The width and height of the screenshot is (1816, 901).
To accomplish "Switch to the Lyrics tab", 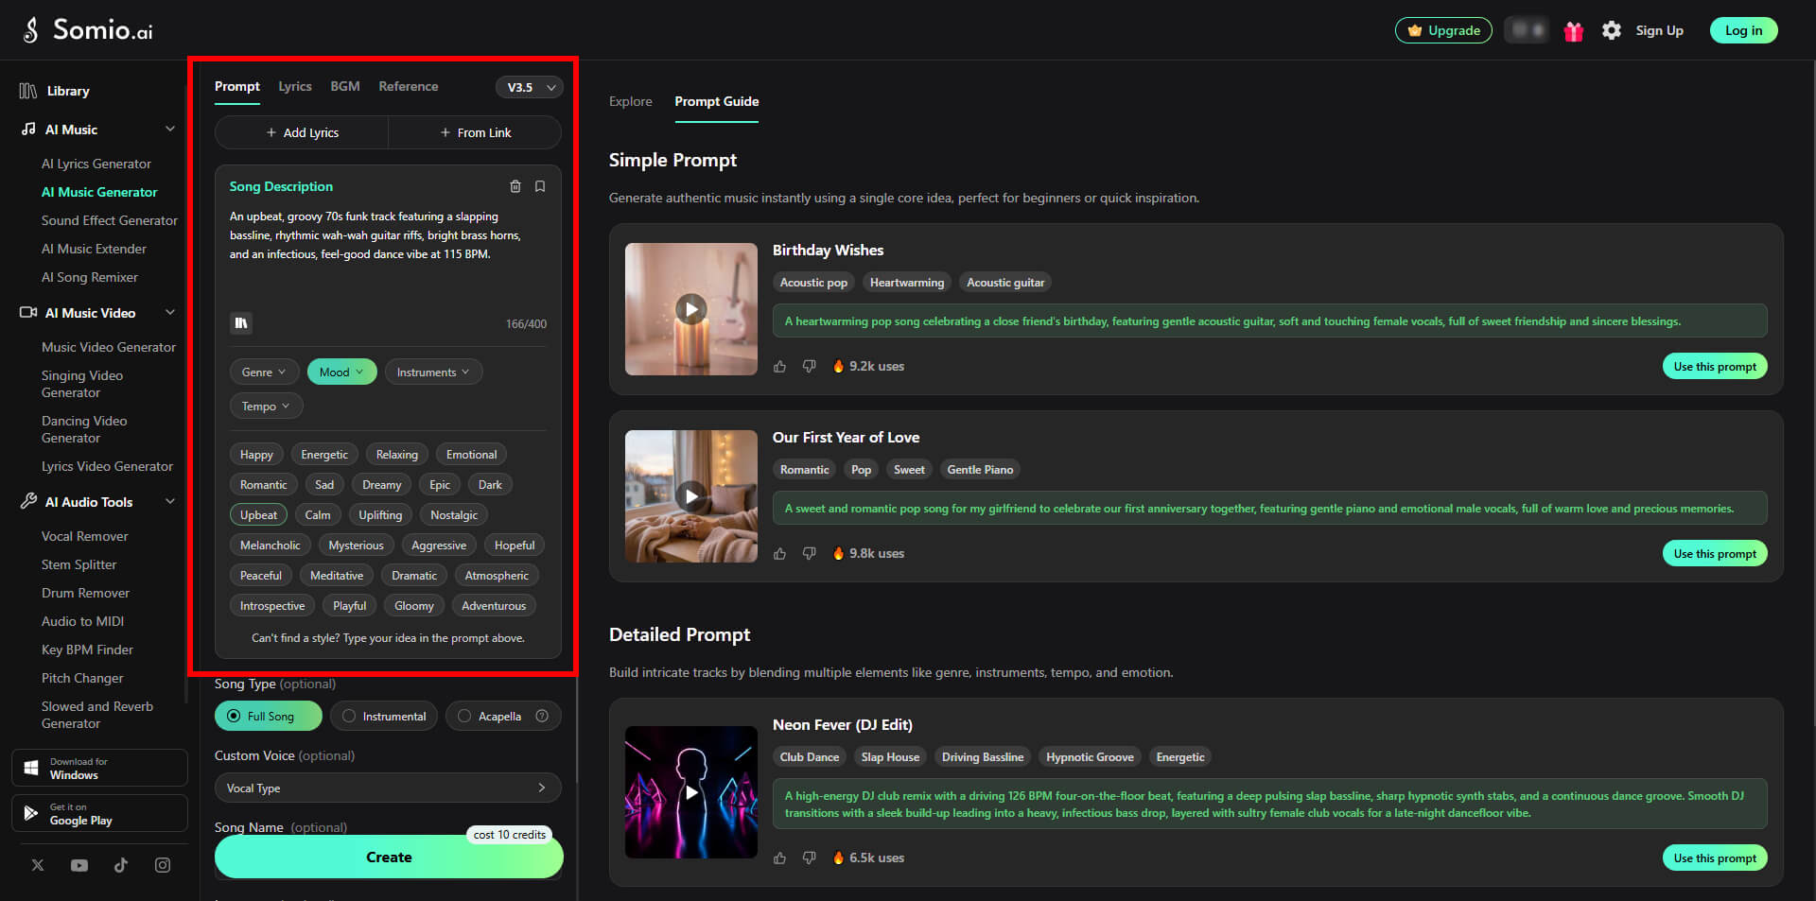I will coord(295,86).
